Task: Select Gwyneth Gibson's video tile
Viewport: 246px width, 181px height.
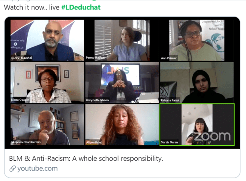Action: pyautogui.click(x=122, y=82)
